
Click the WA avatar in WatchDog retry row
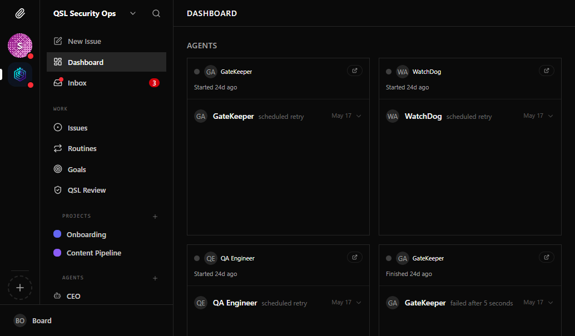(393, 117)
